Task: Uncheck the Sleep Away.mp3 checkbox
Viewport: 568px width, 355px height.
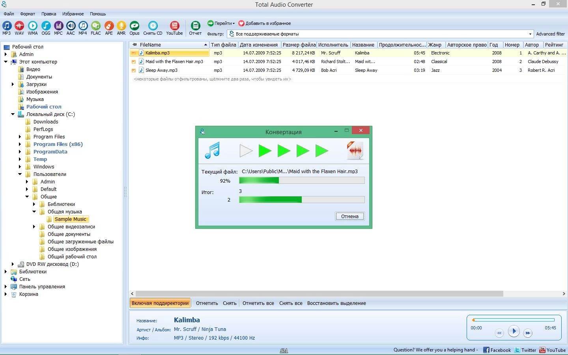Action: click(x=134, y=70)
